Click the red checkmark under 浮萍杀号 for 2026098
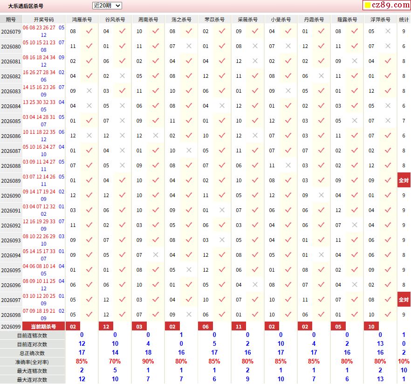 tap(388, 314)
